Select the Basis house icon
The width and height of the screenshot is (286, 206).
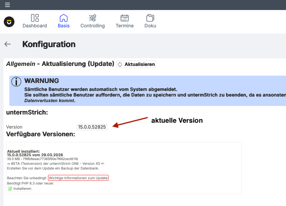63,18
